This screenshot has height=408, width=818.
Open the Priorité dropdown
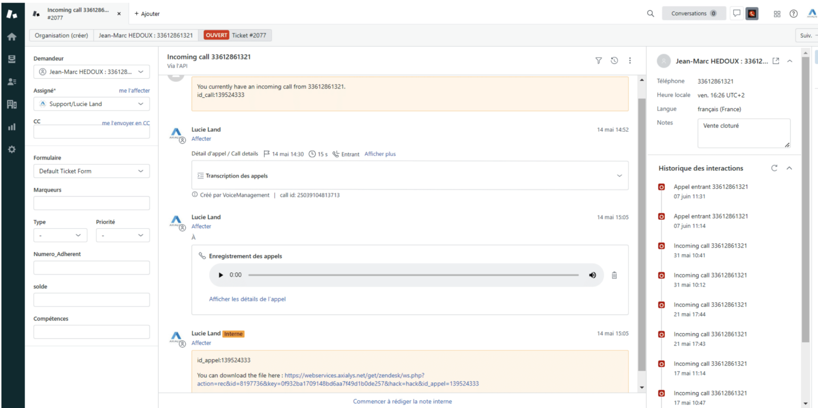[x=123, y=235]
